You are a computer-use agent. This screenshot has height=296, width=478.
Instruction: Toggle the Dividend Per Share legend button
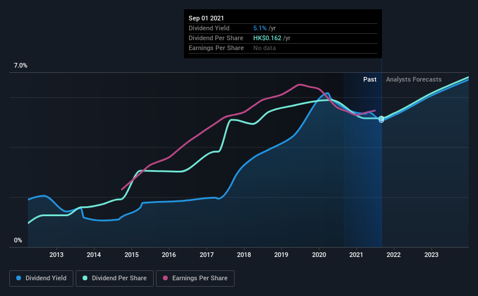pos(115,279)
